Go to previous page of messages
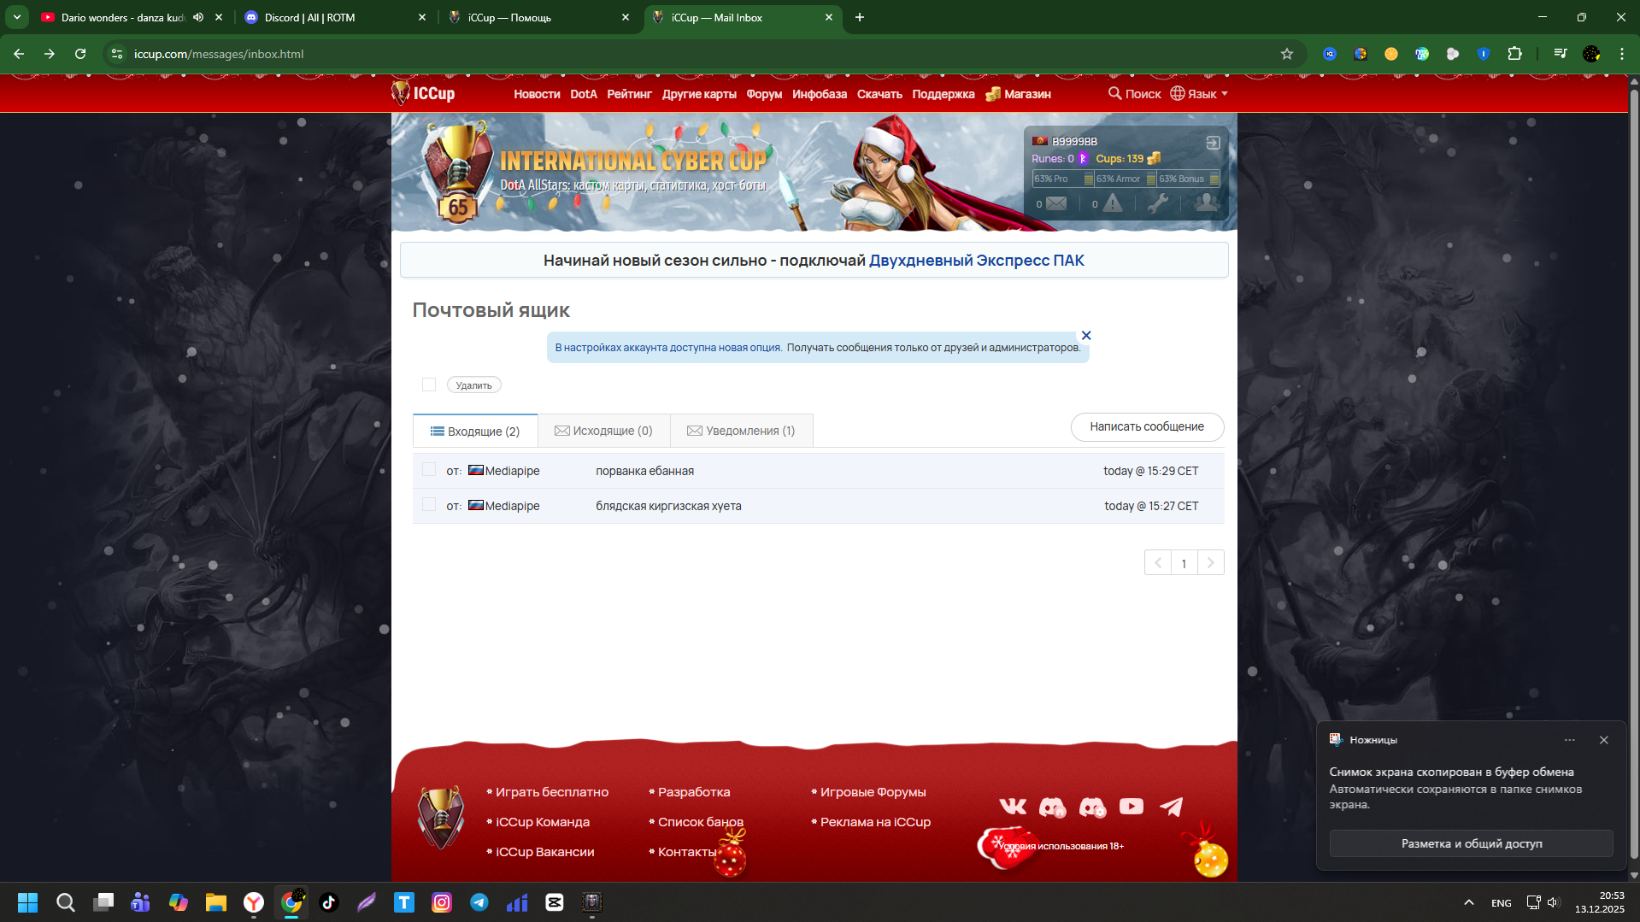Viewport: 1640px width, 922px height. tap(1157, 562)
